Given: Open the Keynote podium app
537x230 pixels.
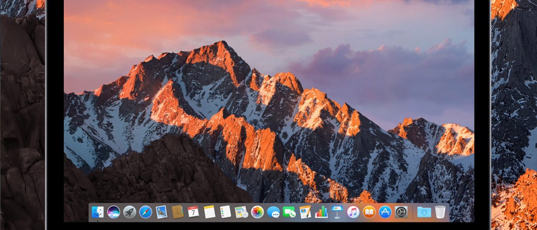Looking at the screenshot, I should click(337, 212).
